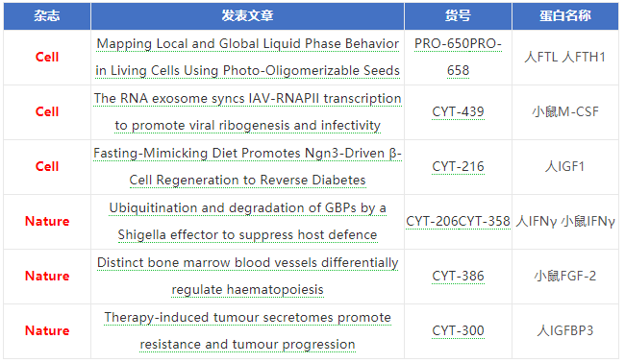Click the 杂志 column header
Viewport: 625px width, 363px height.
click(47, 16)
